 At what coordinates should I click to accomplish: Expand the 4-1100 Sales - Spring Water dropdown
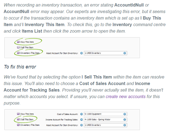[x=125, y=120]
